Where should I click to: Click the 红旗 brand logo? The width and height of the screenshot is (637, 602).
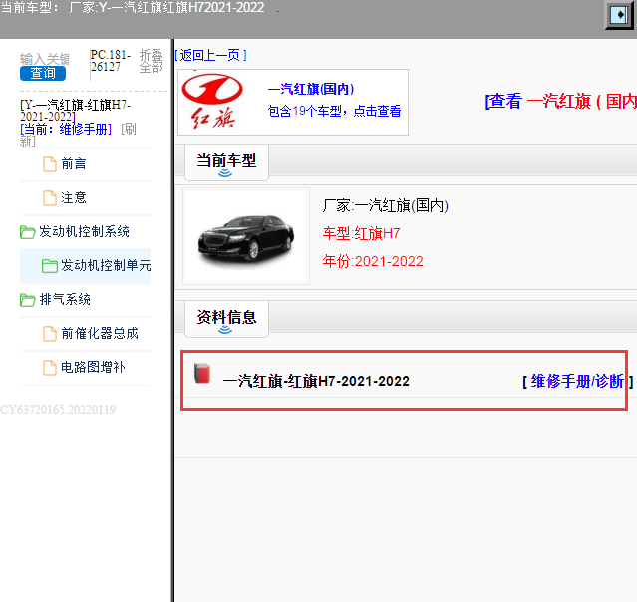point(212,101)
